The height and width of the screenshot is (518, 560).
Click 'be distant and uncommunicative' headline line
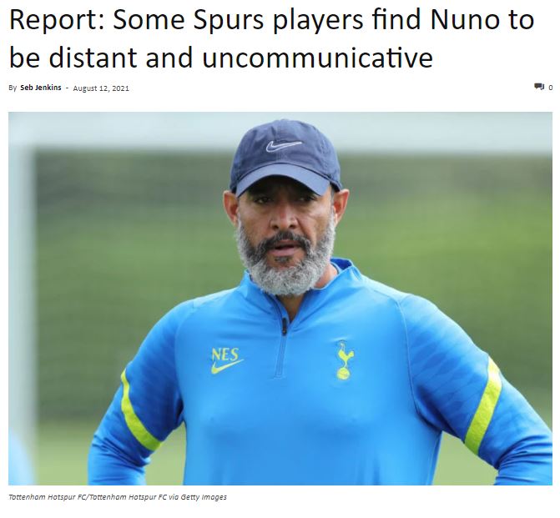click(x=221, y=57)
